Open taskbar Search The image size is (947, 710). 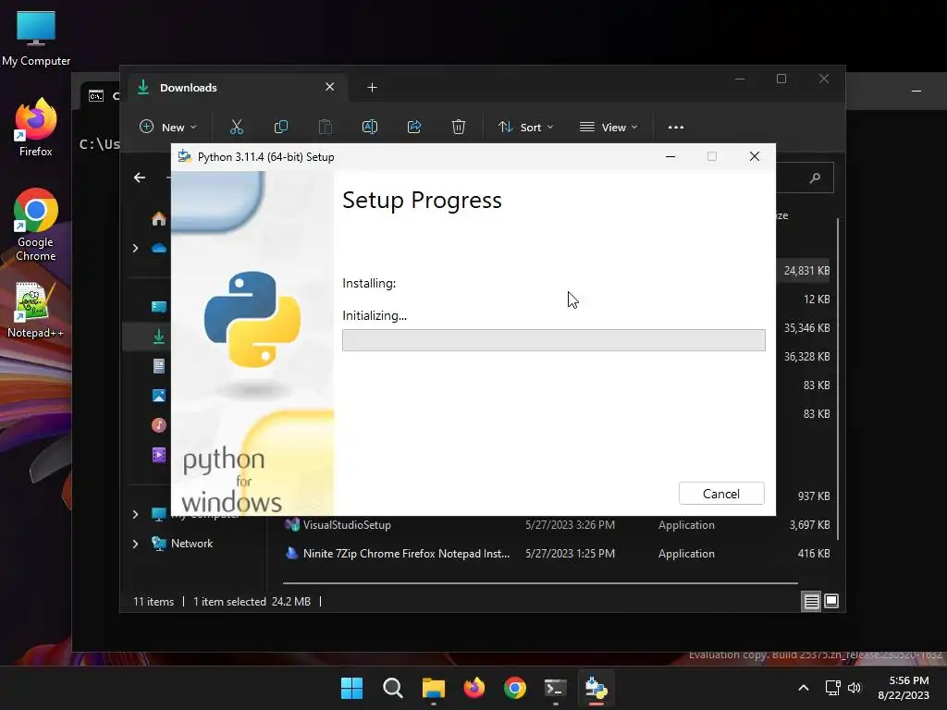(392, 688)
